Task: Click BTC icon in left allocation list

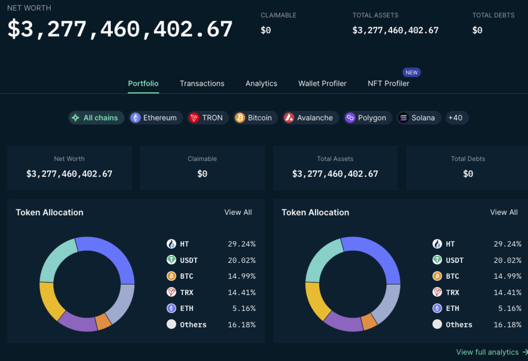Action: (x=172, y=276)
